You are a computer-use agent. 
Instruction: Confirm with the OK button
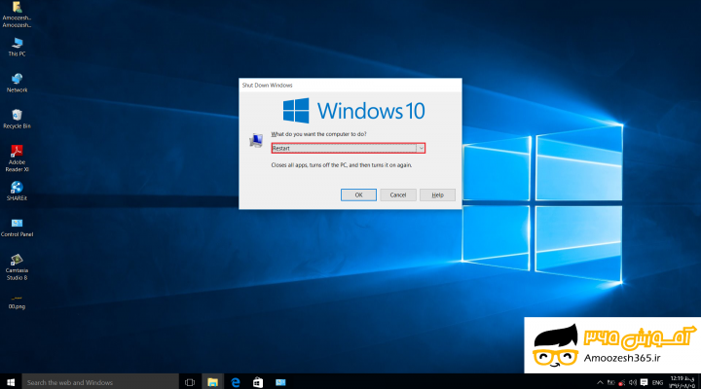point(358,195)
